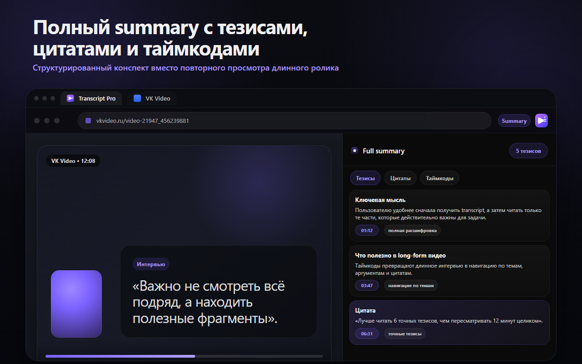582x364 pixels.
Task: Open the VK Video browser tab
Action: (152, 98)
